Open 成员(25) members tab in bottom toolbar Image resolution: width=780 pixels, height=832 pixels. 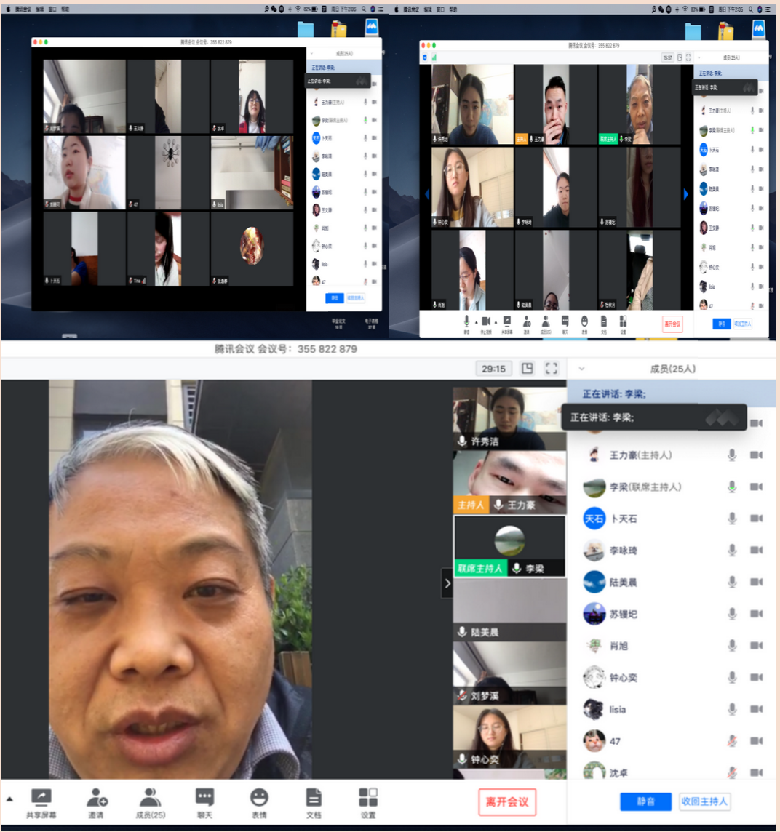[x=150, y=800]
